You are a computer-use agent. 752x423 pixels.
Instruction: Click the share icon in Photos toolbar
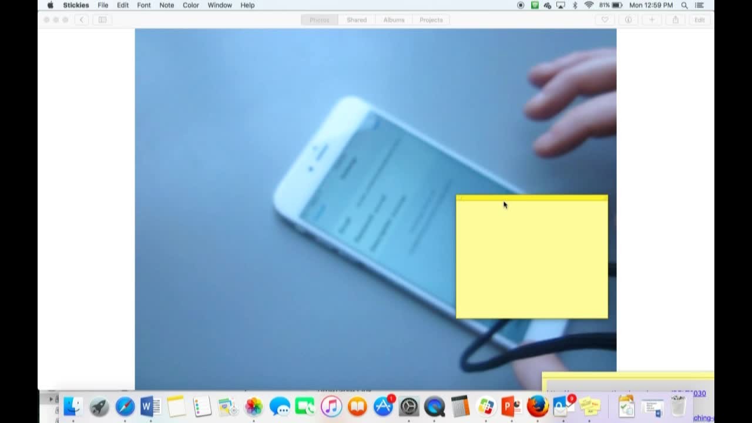pyautogui.click(x=676, y=20)
